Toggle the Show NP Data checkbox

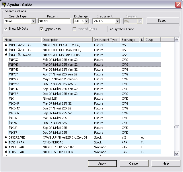click(5, 29)
